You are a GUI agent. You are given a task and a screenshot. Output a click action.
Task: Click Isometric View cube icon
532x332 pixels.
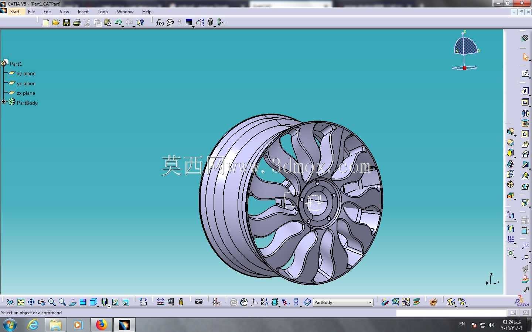tap(93, 302)
